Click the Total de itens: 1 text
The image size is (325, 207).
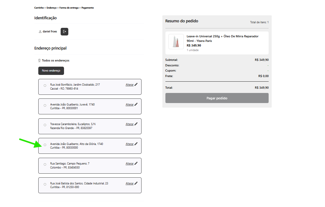point(259,22)
